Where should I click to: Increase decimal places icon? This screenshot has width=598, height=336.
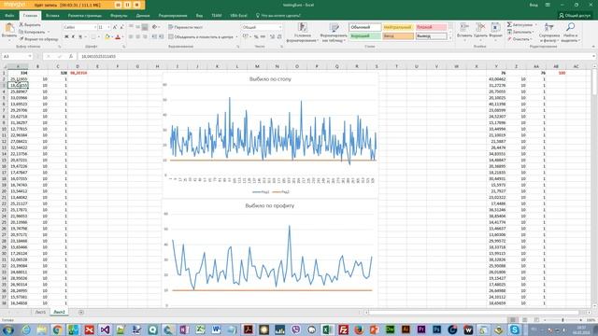click(272, 37)
